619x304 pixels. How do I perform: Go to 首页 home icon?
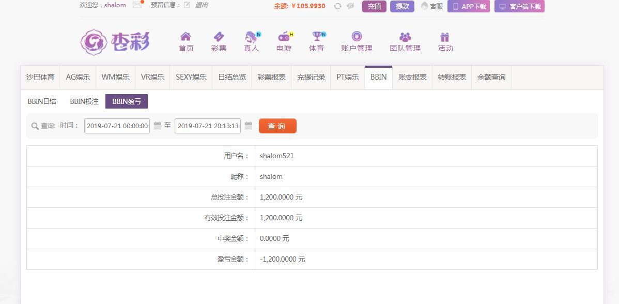186,42
